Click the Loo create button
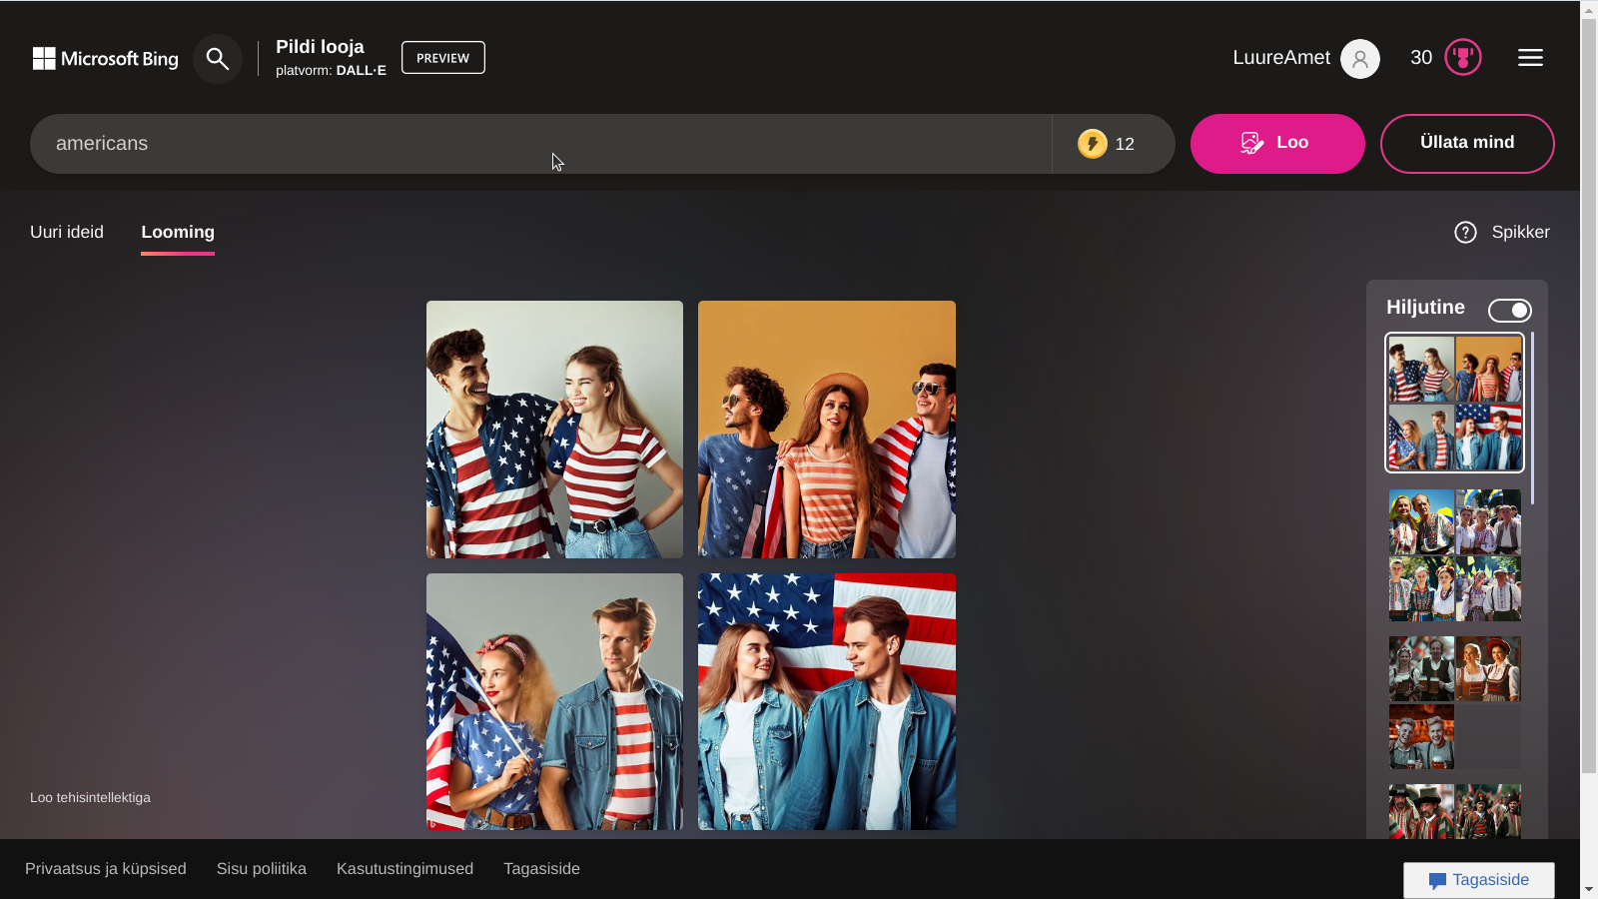The width and height of the screenshot is (1598, 899). pyautogui.click(x=1277, y=144)
